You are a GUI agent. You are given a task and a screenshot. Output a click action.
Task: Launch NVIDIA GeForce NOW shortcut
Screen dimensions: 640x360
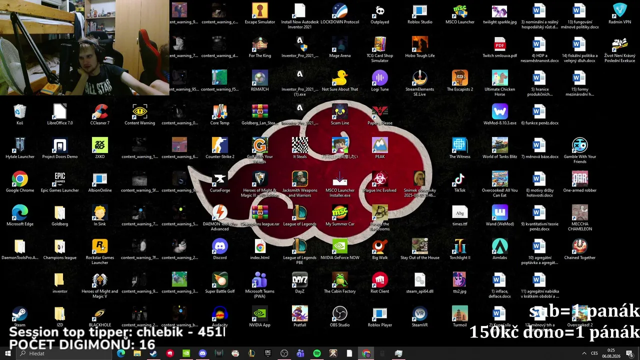[339, 249]
